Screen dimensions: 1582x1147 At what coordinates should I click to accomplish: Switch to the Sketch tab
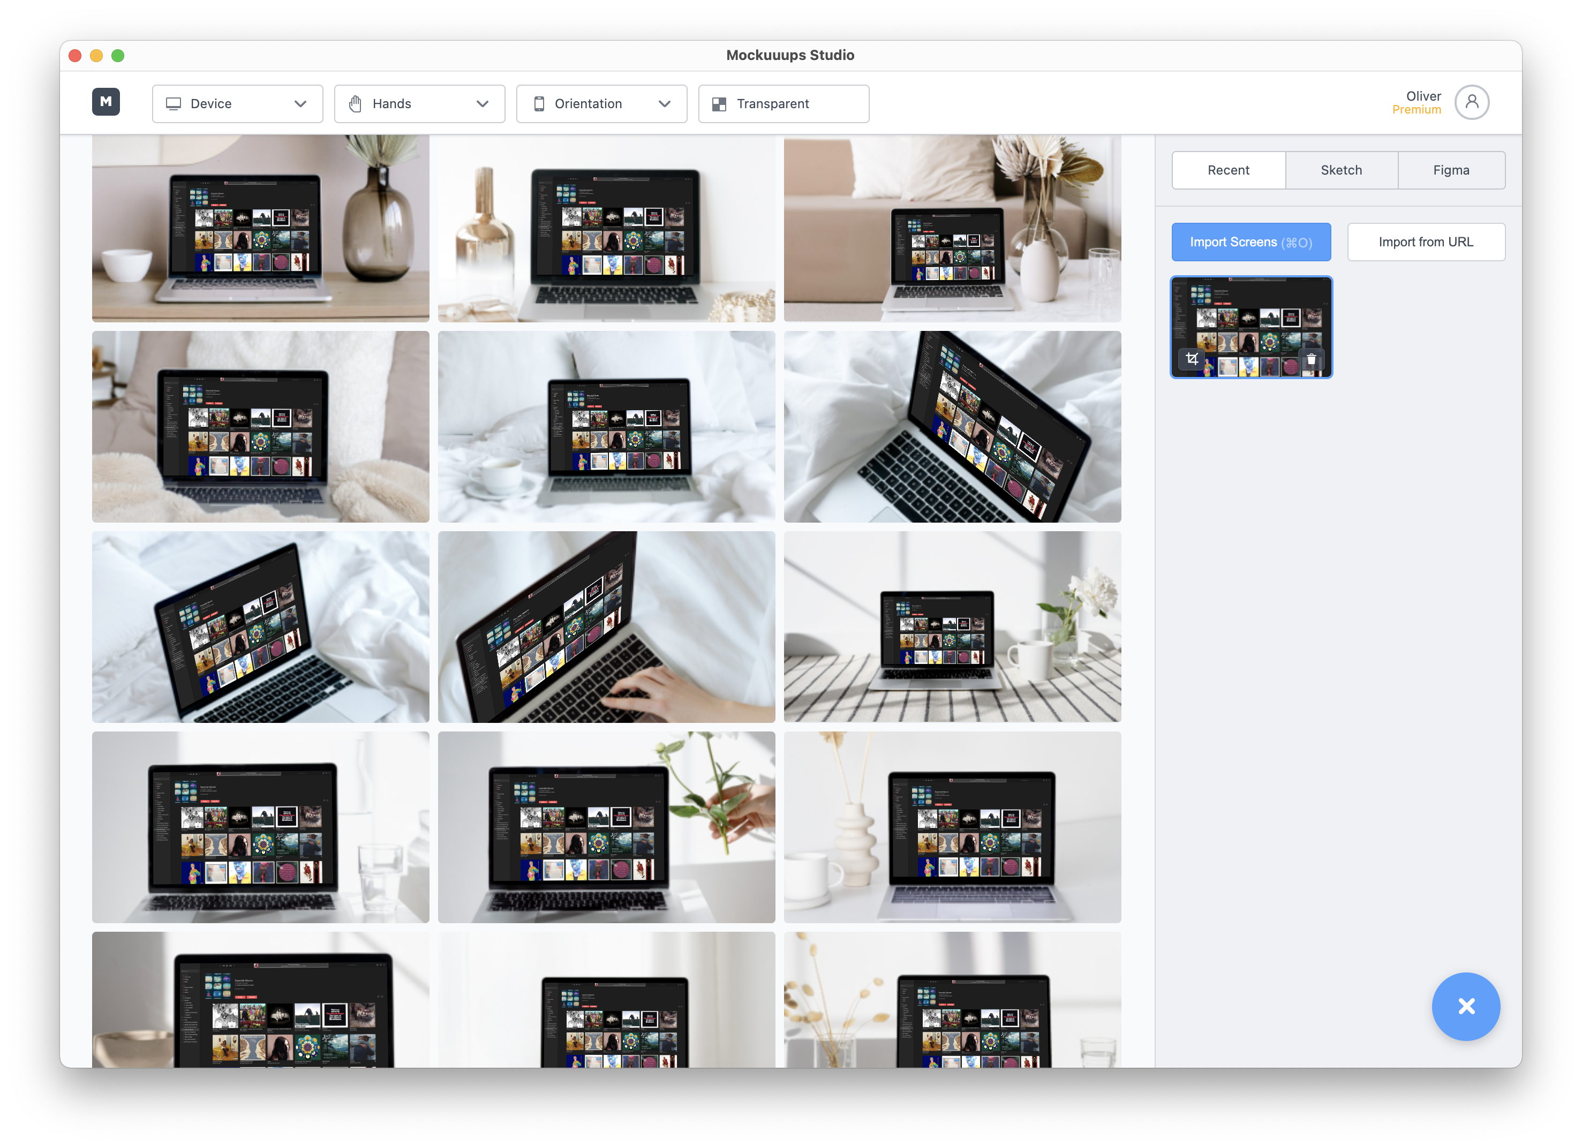(x=1340, y=170)
